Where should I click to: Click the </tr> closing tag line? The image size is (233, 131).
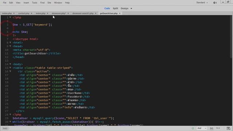(x=20, y=111)
